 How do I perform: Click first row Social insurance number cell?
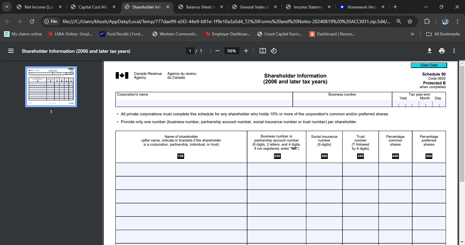(324, 169)
